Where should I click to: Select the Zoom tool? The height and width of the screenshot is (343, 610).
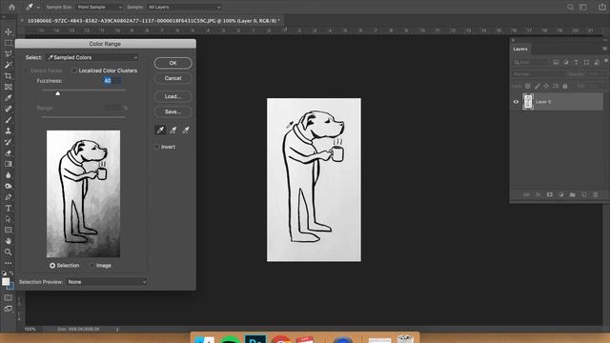9,252
